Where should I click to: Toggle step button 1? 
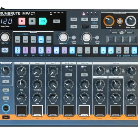click(x=18, y=50)
